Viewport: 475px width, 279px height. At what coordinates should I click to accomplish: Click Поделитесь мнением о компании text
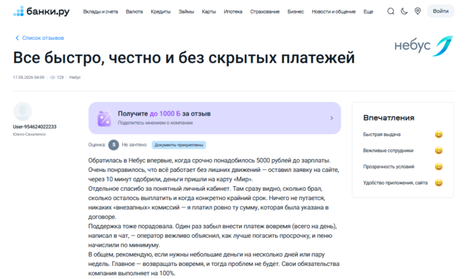155,123
